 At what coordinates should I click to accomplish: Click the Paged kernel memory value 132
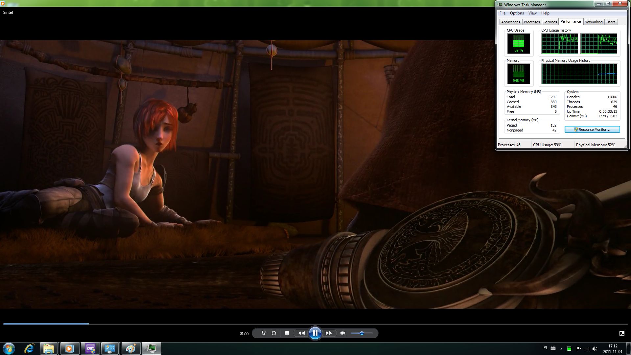[x=554, y=125]
